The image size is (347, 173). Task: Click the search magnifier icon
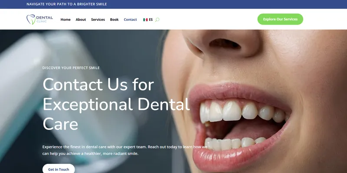click(x=157, y=19)
